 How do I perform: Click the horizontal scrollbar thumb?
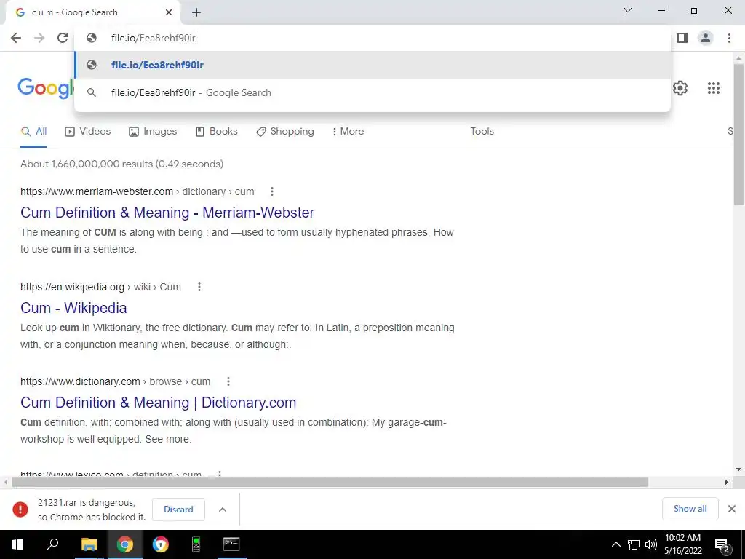(x=330, y=483)
